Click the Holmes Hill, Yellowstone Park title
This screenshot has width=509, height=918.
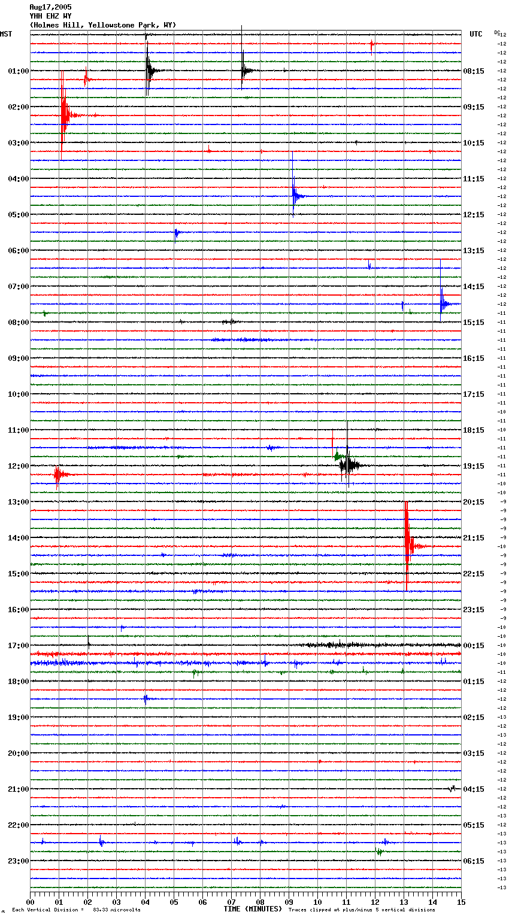coord(103,25)
